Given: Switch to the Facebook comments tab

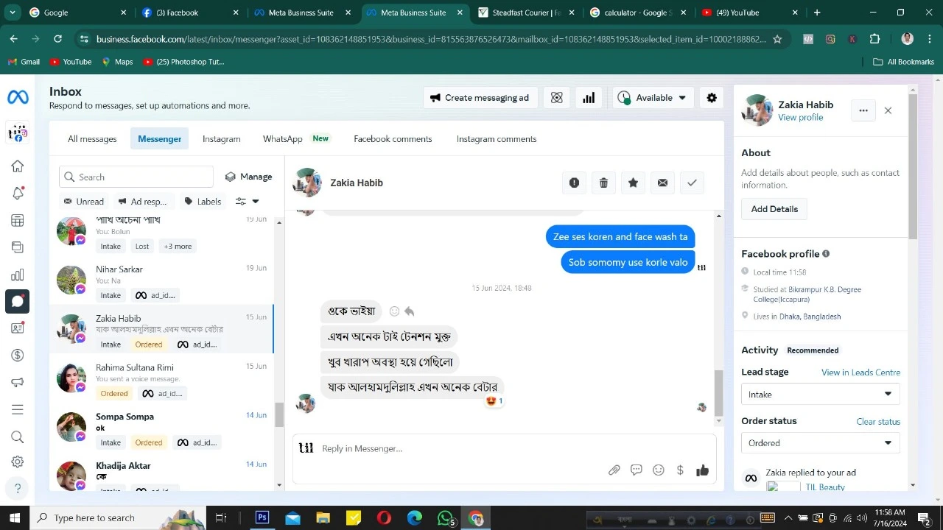Looking at the screenshot, I should (393, 138).
